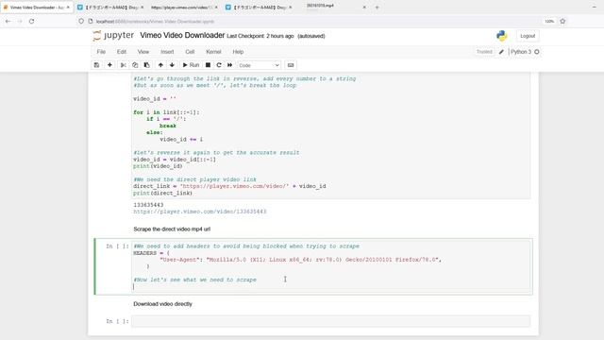Reload the current page
The image size is (604, 340).
(31, 21)
